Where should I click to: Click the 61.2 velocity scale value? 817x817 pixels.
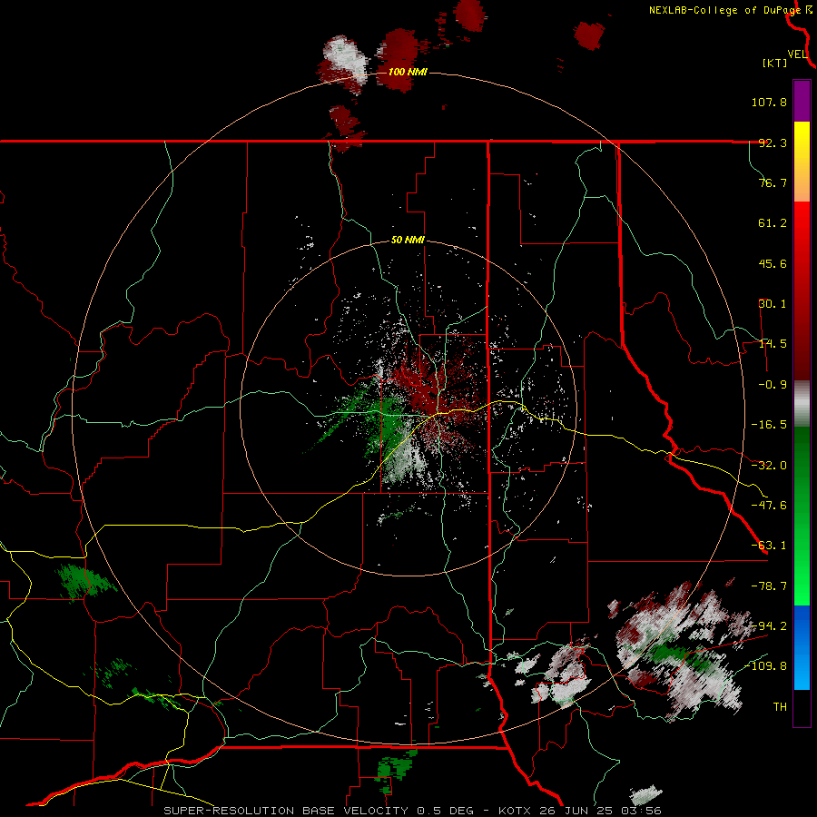point(773,223)
